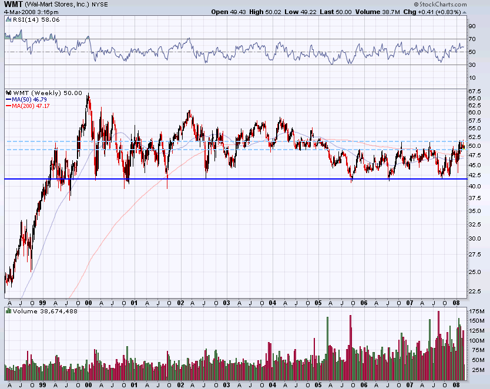Image resolution: width=490 pixels, height=389 pixels.
Task: Click the 67.5 price axis label
Action: pyautogui.click(x=474, y=92)
